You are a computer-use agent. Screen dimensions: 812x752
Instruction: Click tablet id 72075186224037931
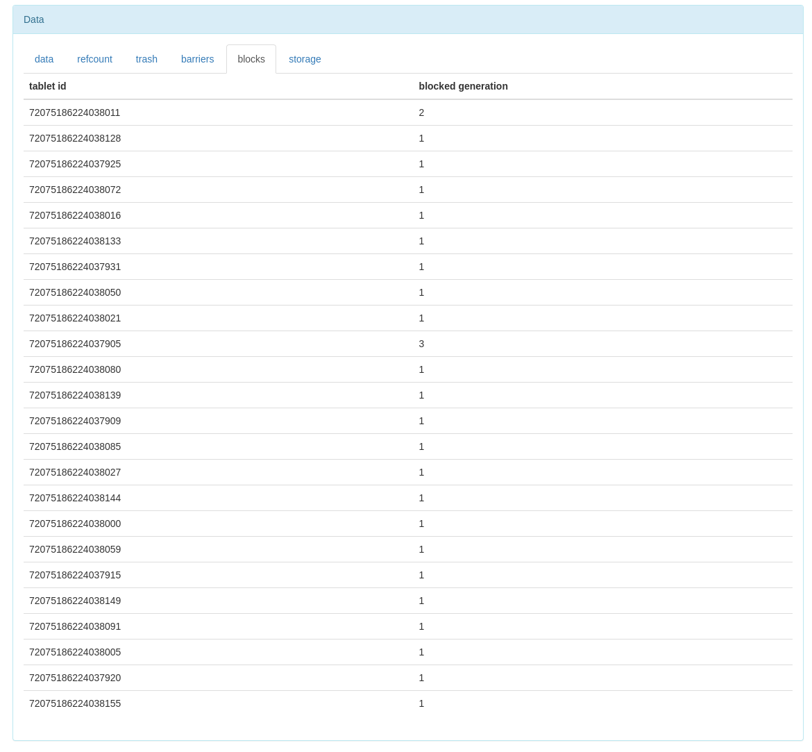(x=75, y=267)
